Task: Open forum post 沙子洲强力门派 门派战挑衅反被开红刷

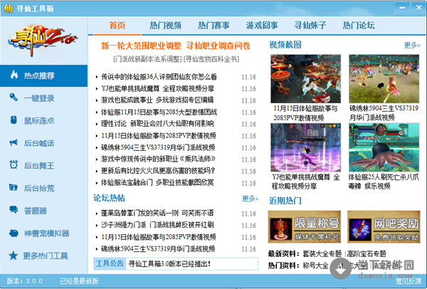Action: point(157,225)
